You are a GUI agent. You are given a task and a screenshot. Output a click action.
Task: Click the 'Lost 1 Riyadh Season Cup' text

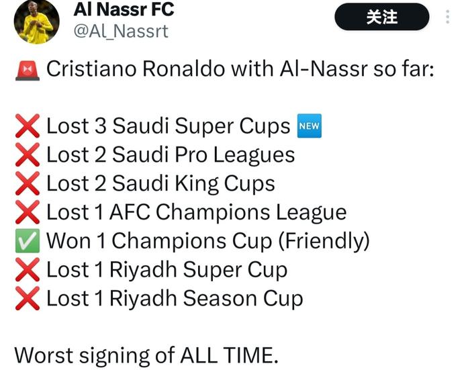point(175,299)
